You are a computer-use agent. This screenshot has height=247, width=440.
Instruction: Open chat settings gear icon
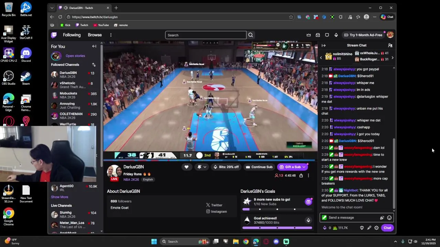click(376, 228)
